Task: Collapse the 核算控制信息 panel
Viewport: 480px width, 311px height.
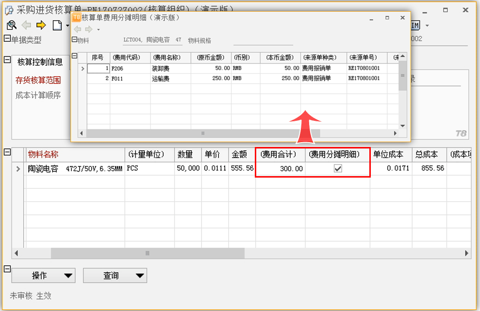Action: [7, 60]
